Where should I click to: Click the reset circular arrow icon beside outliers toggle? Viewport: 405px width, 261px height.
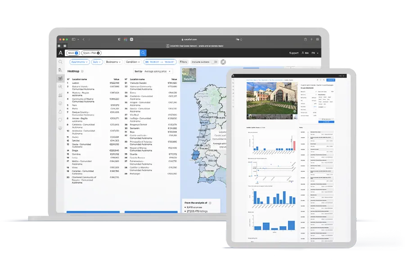tap(223, 62)
